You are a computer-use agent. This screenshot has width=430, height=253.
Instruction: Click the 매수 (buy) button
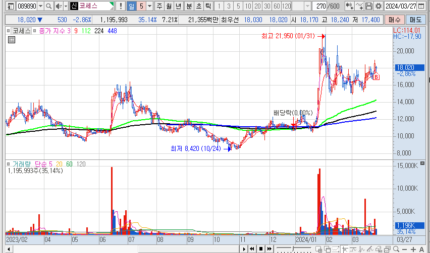395,20
